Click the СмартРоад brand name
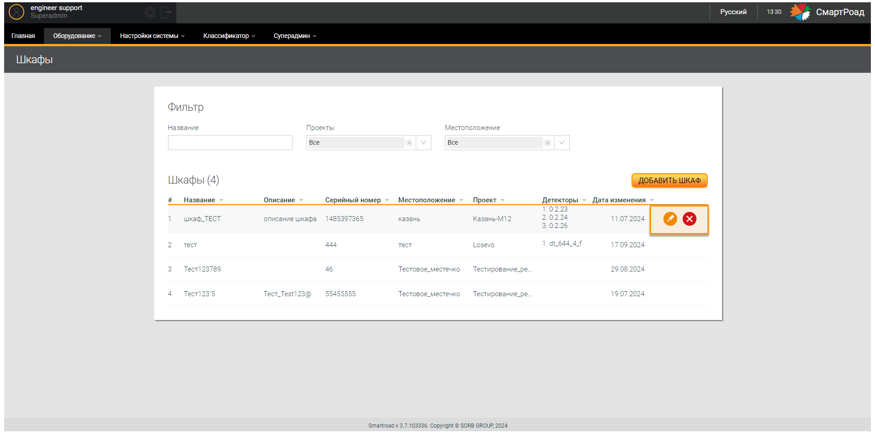Viewport: 875px width, 434px height. pyautogui.click(x=840, y=12)
